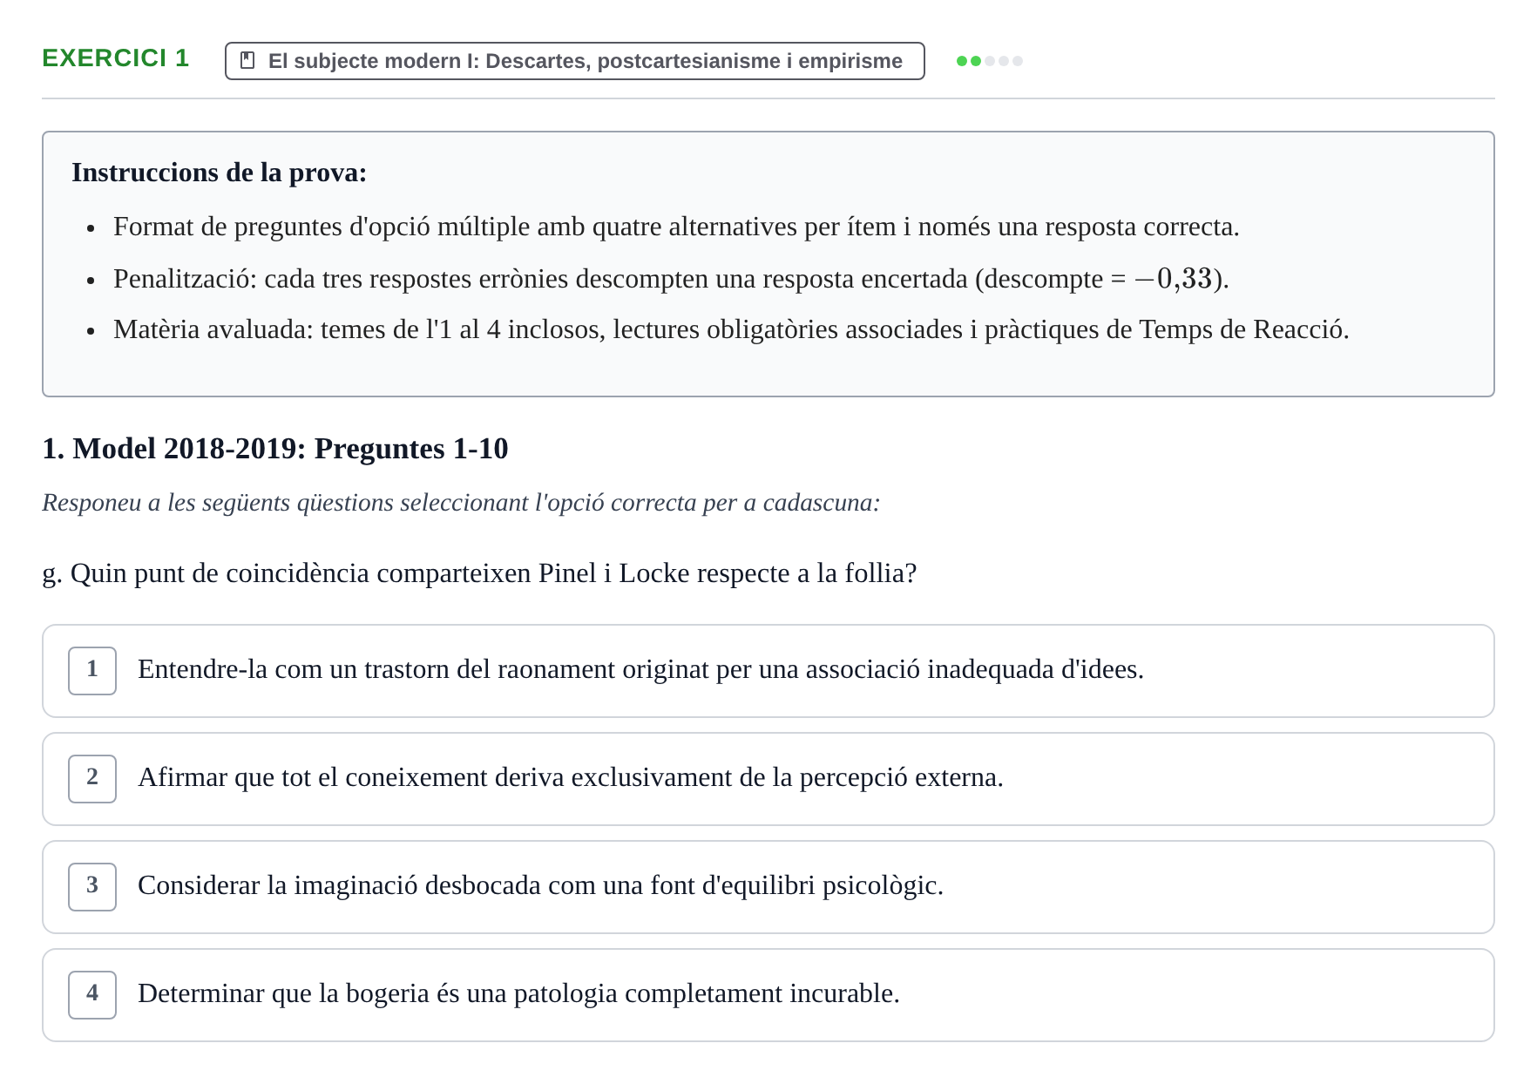Viewport: 1537px width, 1084px height.
Task: Select option 1 about associació inadequada d'idees
Action: tap(768, 671)
